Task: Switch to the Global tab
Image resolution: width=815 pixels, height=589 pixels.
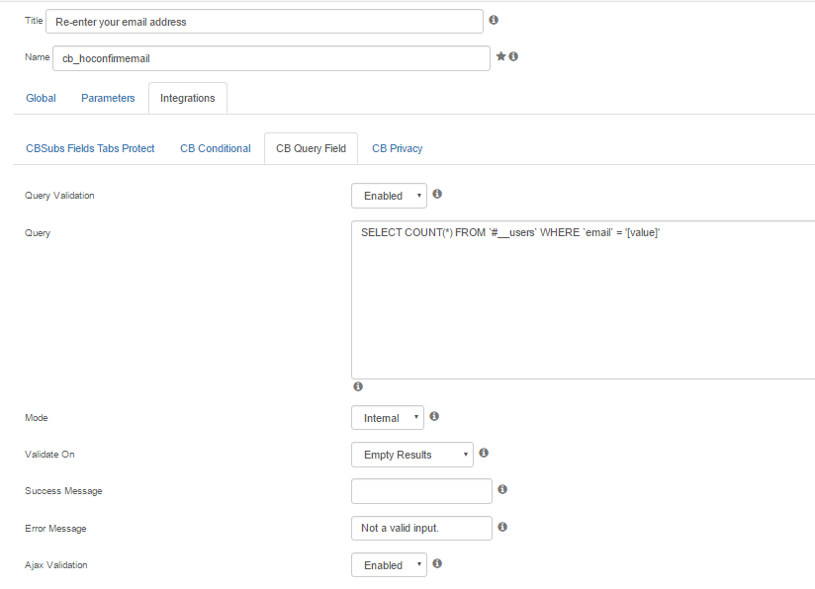Action: pos(41,98)
